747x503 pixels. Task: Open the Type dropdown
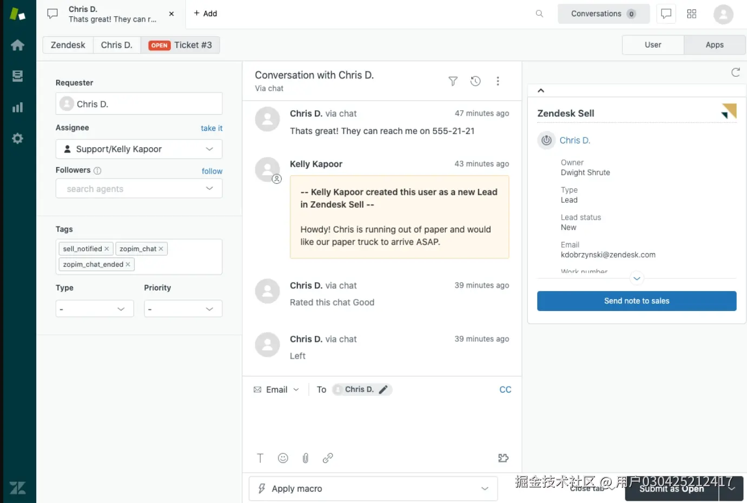95,309
